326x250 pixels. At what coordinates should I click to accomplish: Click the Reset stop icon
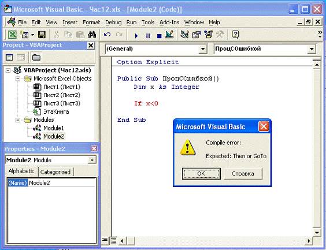160,36
